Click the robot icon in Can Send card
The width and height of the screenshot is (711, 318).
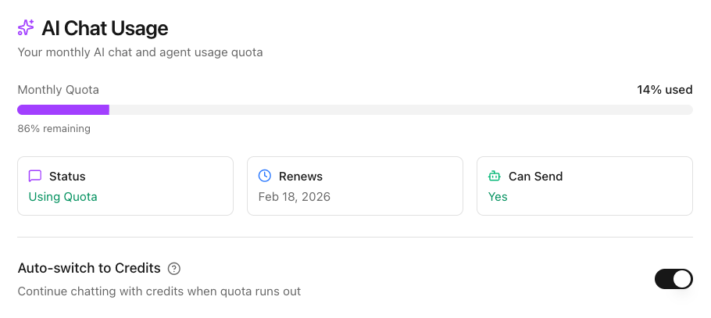[x=495, y=176]
